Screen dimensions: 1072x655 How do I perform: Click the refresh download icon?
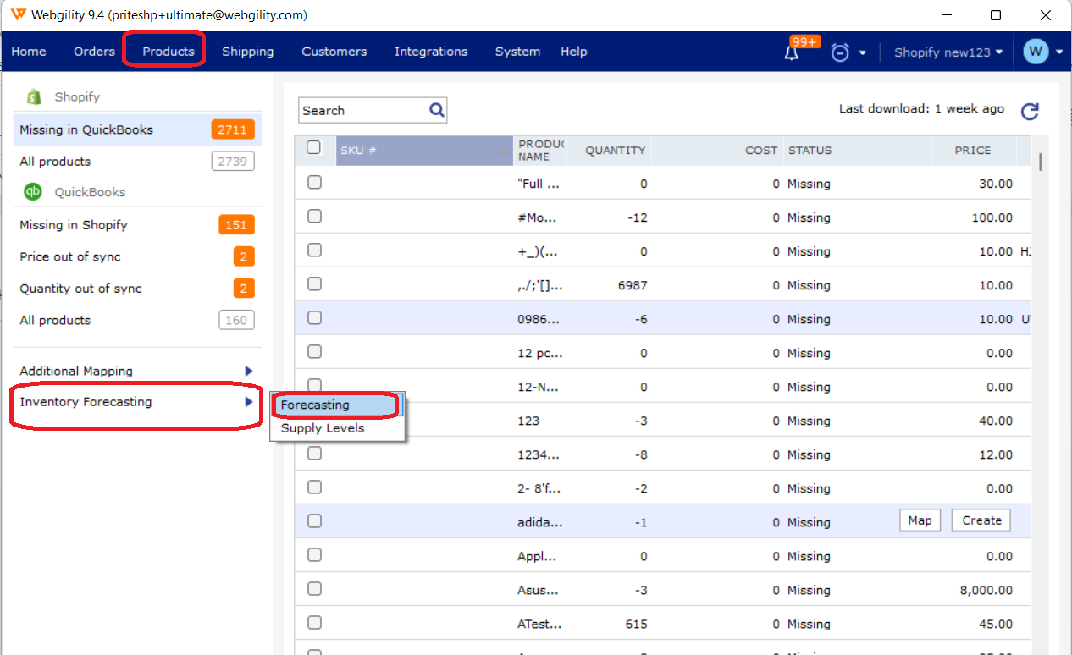pyautogui.click(x=1030, y=112)
